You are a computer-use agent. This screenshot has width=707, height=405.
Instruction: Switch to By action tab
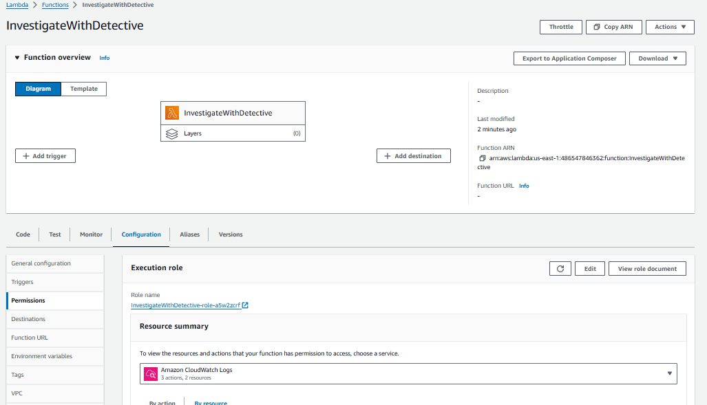[162, 402]
